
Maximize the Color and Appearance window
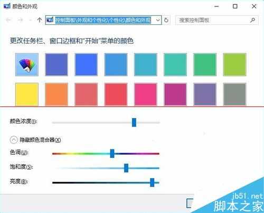coord(235,6)
